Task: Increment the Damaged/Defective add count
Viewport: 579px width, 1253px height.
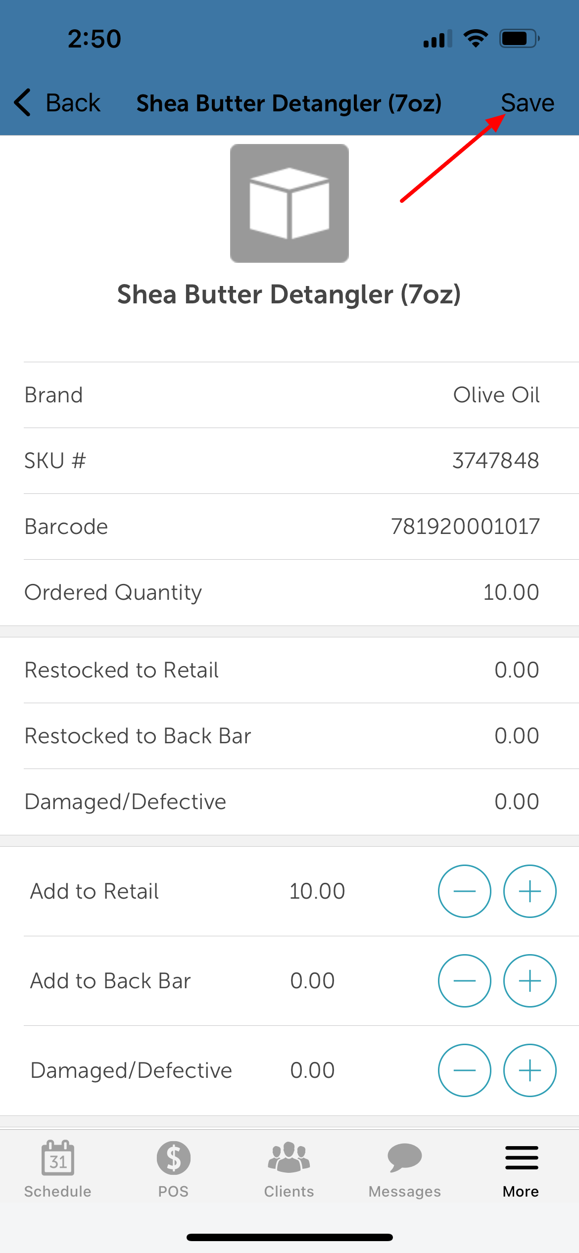Action: (530, 1070)
